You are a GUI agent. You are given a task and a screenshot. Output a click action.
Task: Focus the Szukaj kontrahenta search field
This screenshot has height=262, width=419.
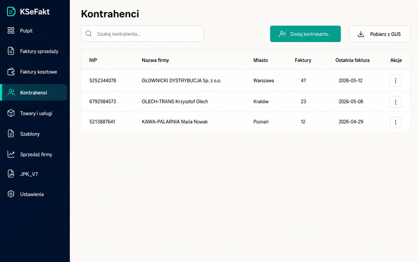click(x=142, y=34)
